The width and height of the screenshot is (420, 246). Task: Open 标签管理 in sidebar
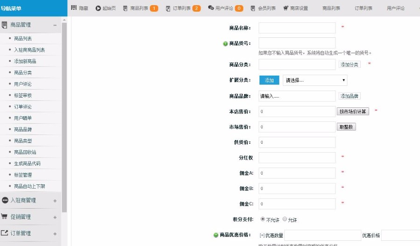point(23,175)
